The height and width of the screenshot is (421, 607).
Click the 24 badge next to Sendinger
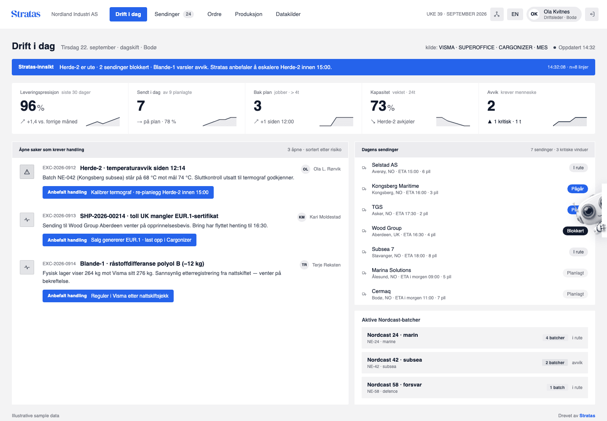pyautogui.click(x=188, y=14)
